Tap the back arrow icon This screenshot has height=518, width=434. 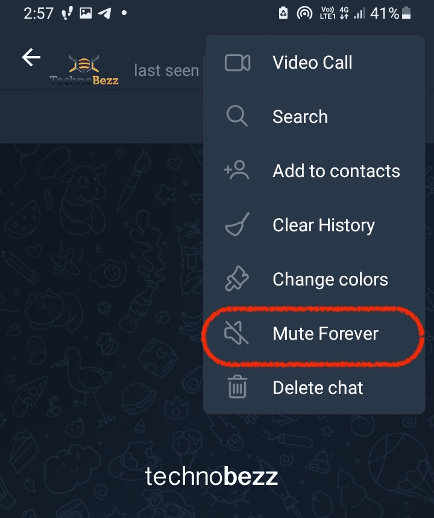[x=31, y=57]
